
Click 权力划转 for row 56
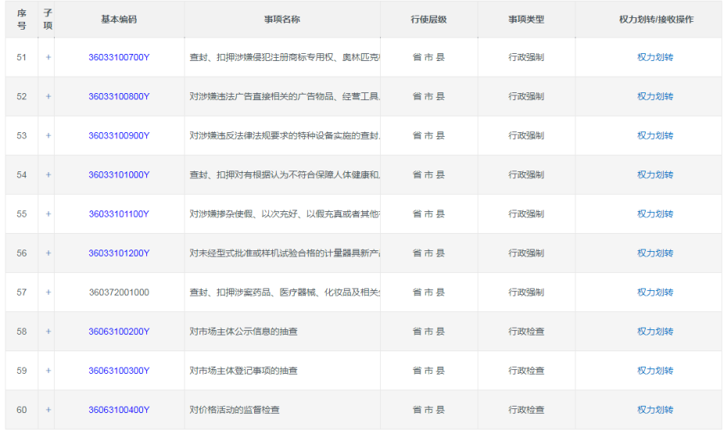(x=654, y=253)
